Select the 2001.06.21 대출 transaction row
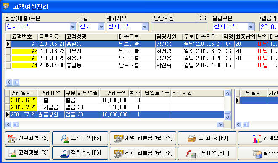278x163 pixels. point(117,100)
